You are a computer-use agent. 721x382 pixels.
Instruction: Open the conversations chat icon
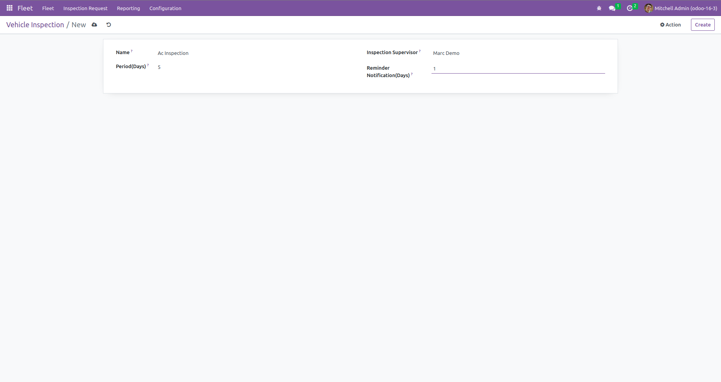tap(612, 8)
